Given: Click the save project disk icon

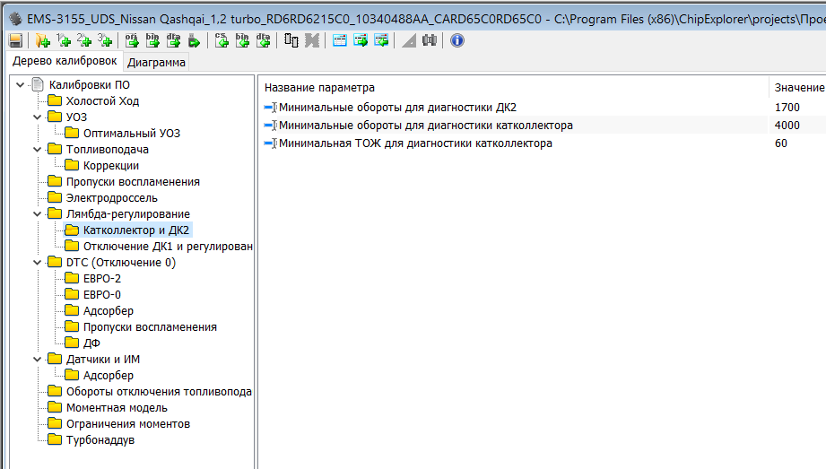Looking at the screenshot, I should point(14,40).
